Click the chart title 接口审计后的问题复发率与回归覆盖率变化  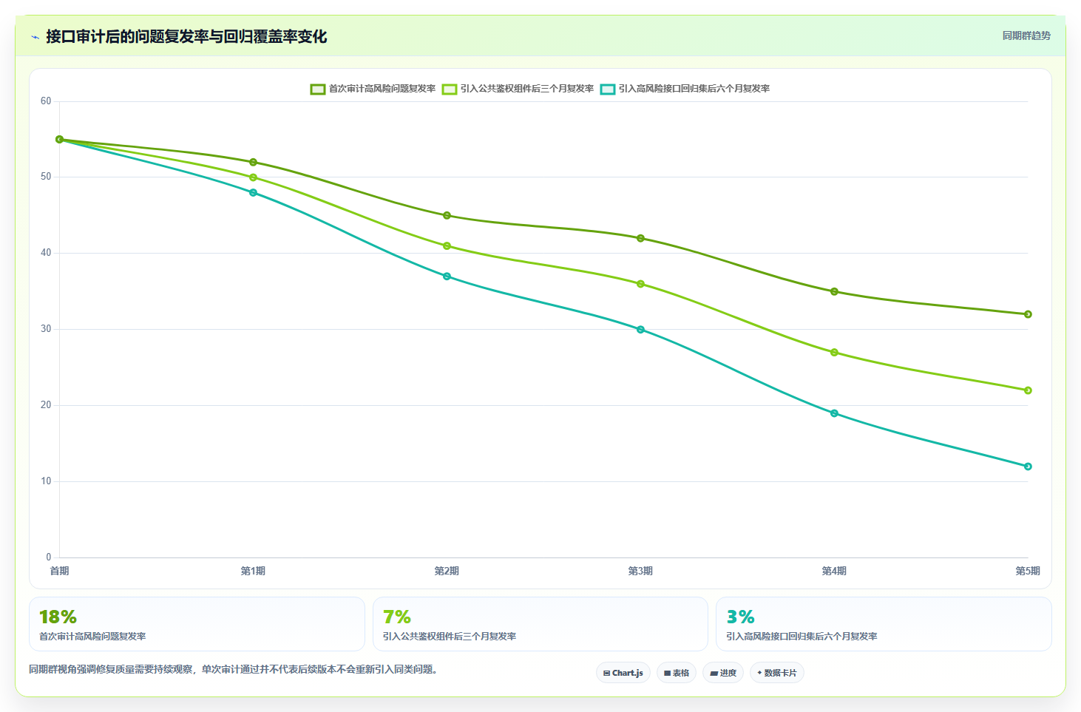[x=186, y=36]
